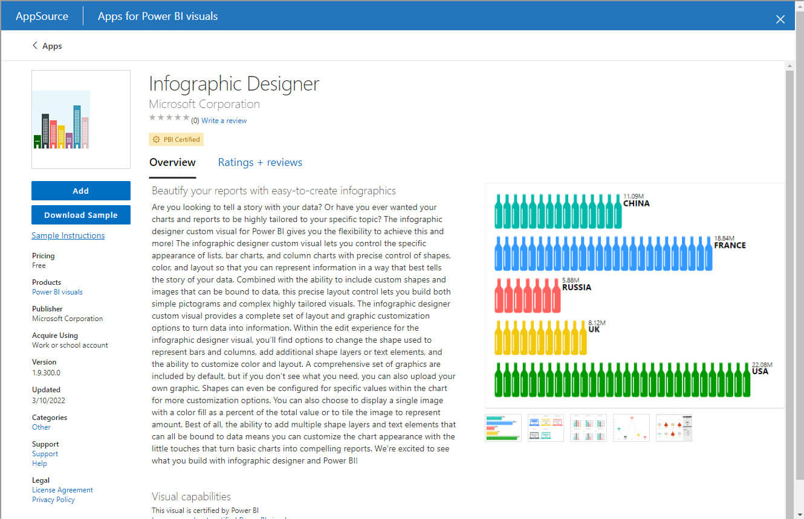
Task: Click the back chevron beside Apps
Action: click(x=35, y=46)
